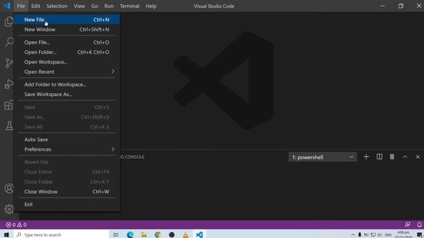Viewport: 424px width, 238px height.
Task: Expand the Open Recent submenu
Action: pyautogui.click(x=67, y=72)
